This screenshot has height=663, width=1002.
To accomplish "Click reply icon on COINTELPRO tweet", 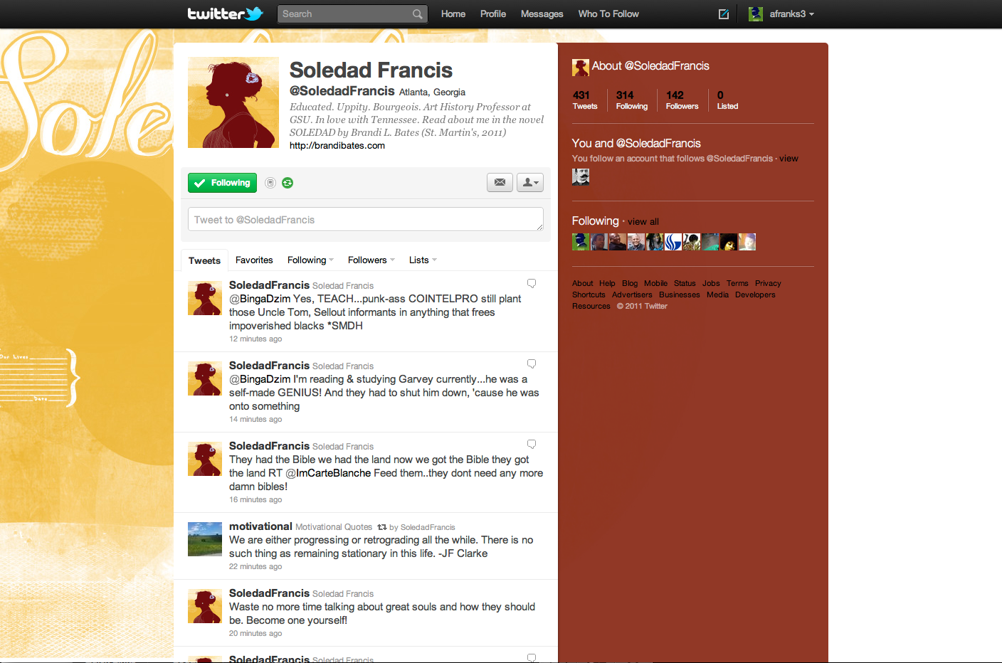I will click(532, 284).
